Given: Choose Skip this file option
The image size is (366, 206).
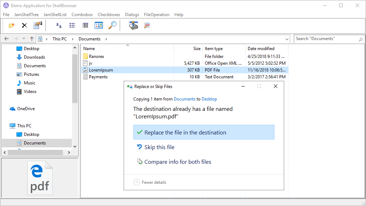Looking at the screenshot, I should 159,147.
